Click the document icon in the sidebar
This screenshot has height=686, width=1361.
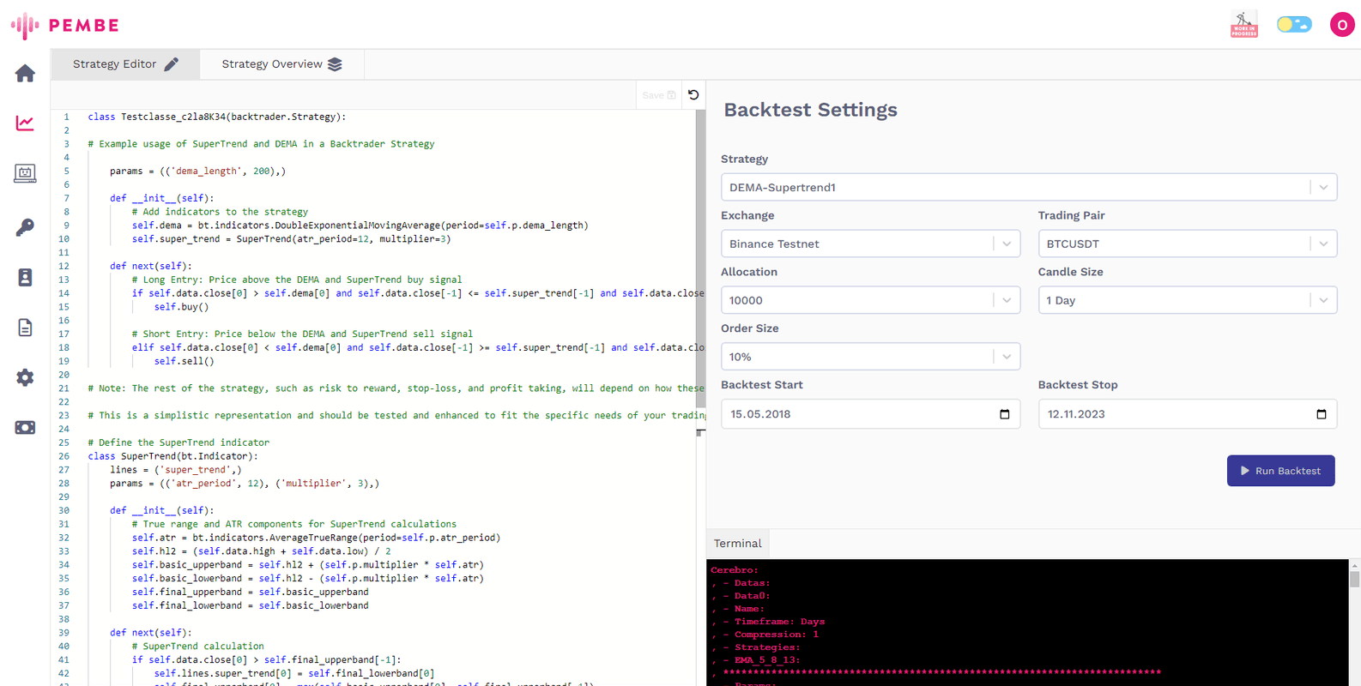point(25,328)
